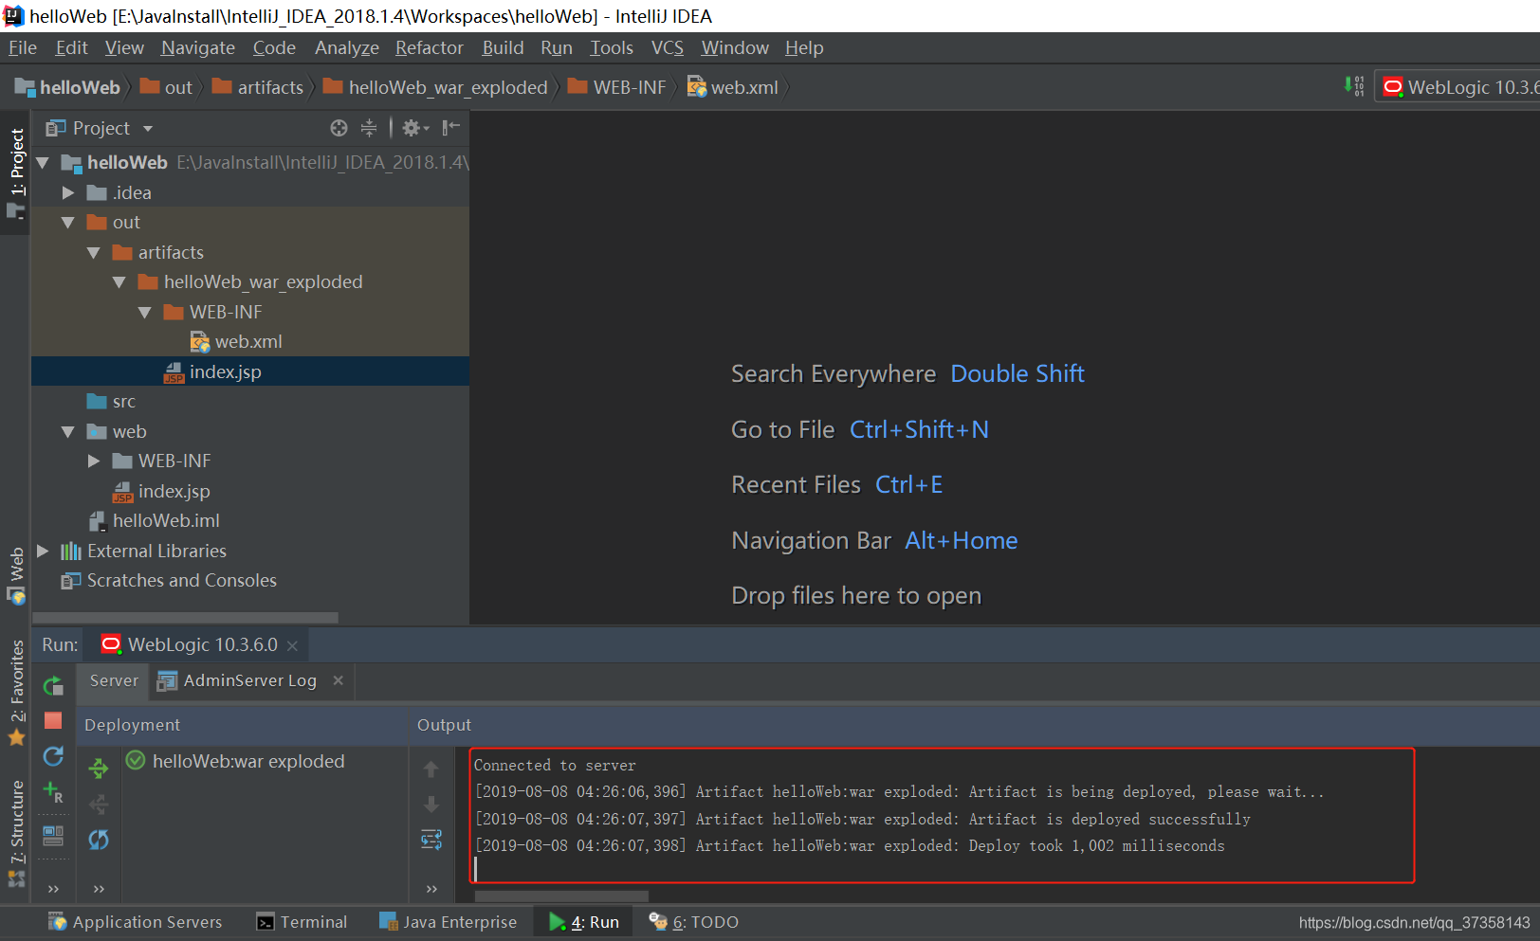
Task: Click the green check icon beside helloWeb:war exploded
Action: pyautogui.click(x=136, y=760)
